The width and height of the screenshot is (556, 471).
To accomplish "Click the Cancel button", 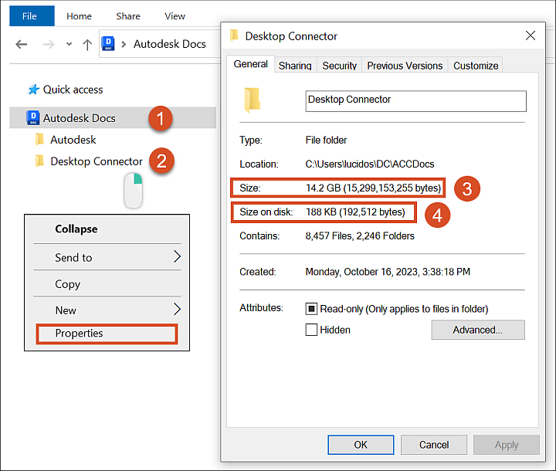I will [x=434, y=445].
